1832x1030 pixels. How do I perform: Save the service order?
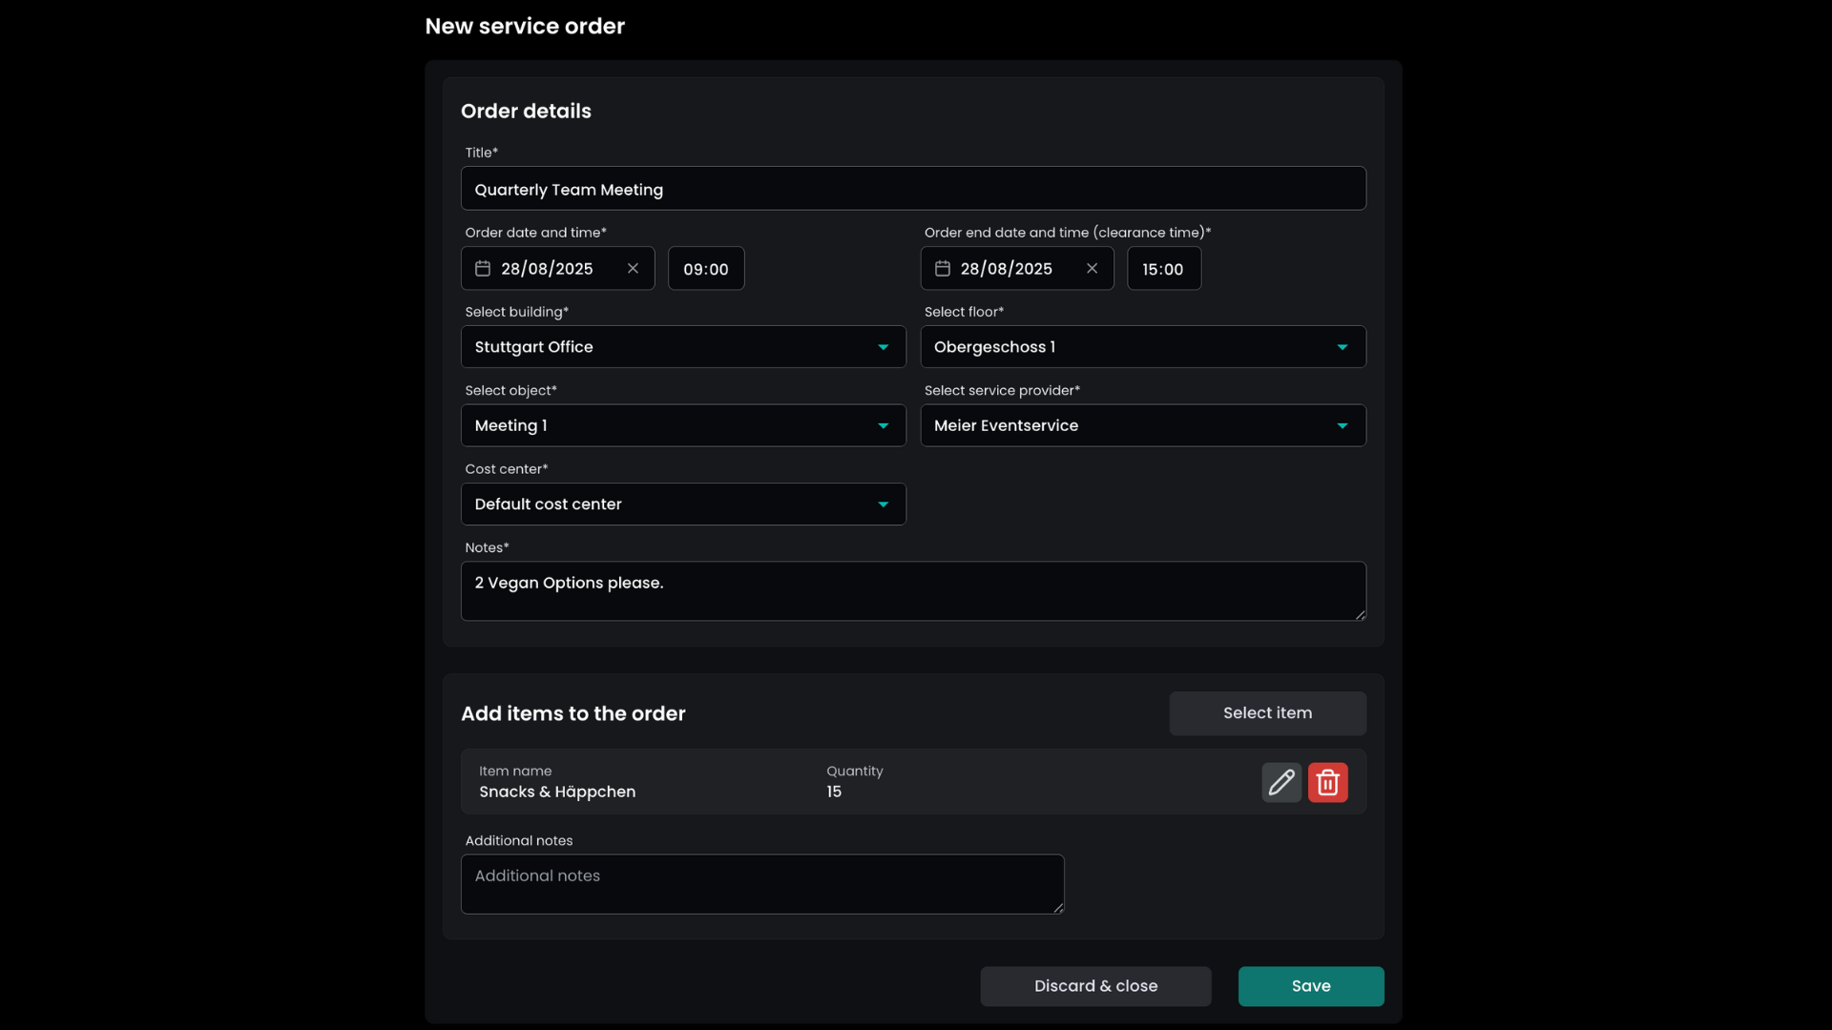pos(1310,986)
